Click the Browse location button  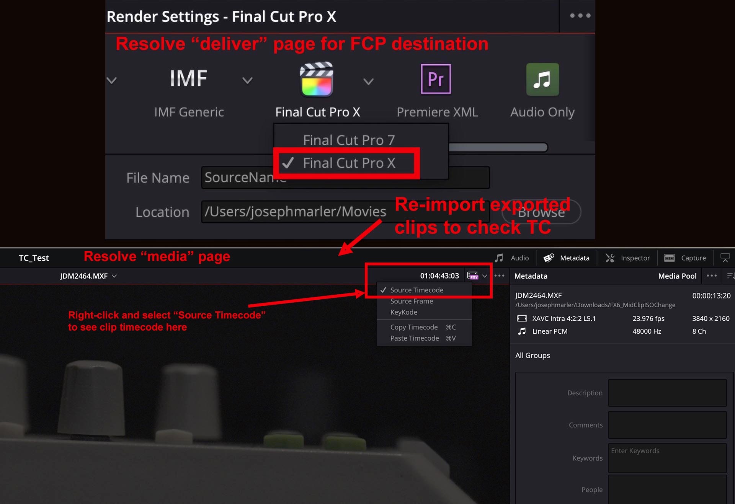click(x=541, y=212)
